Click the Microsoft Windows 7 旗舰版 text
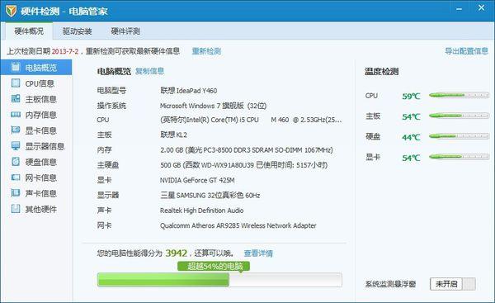Screen dimensions: 495x303 point(213,106)
